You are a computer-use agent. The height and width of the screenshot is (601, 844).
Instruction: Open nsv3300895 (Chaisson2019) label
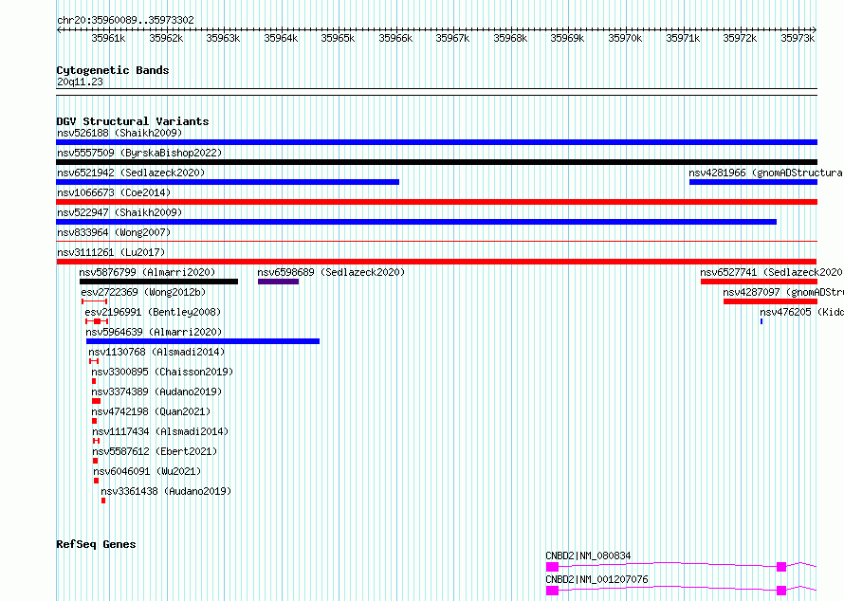[162, 372]
